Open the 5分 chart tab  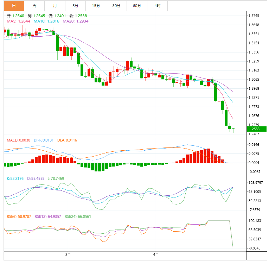point(75,6)
